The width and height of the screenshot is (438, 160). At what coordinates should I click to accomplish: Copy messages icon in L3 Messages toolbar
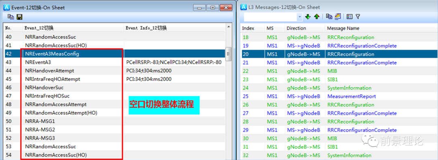[329, 17]
